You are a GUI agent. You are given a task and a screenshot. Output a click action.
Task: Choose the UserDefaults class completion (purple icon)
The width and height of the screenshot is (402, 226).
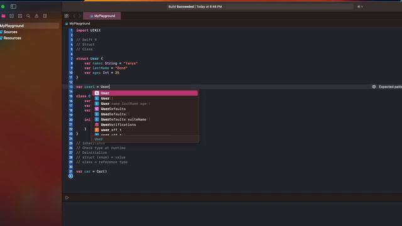pyautogui.click(x=145, y=109)
